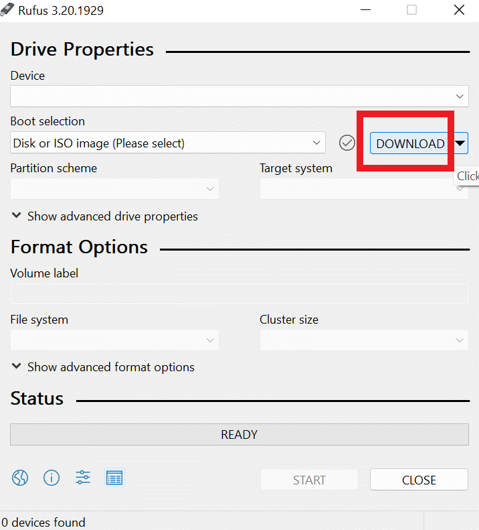Image resolution: width=479 pixels, height=530 pixels.
Task: Open the Device dropdown
Action: (239, 96)
